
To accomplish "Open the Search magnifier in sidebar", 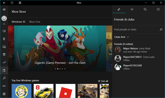I will 4,78.
